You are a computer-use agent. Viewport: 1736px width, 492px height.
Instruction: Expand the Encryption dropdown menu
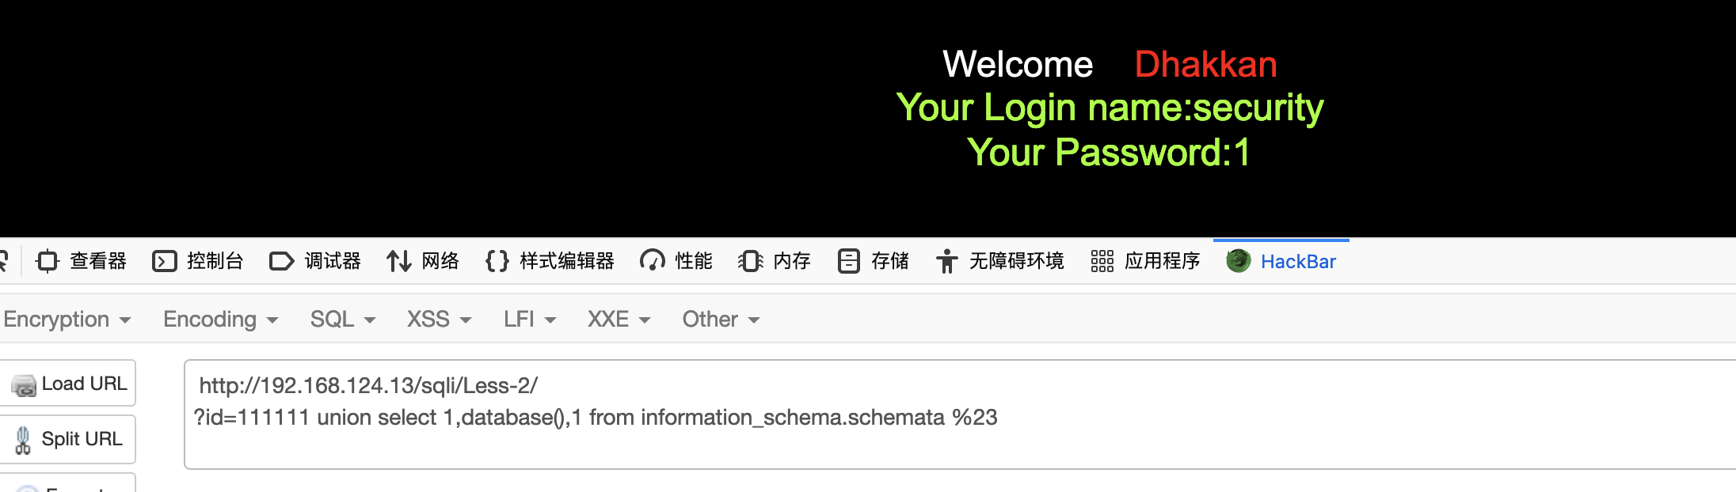pyautogui.click(x=67, y=320)
